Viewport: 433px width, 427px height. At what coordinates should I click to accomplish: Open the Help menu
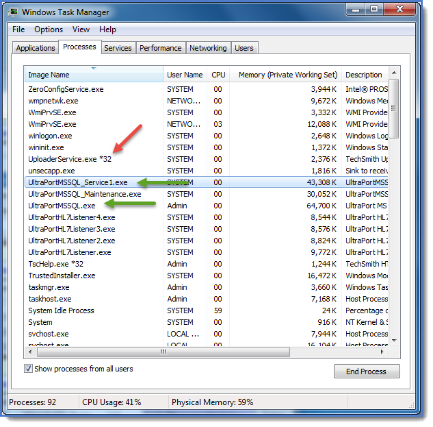pos(107,29)
